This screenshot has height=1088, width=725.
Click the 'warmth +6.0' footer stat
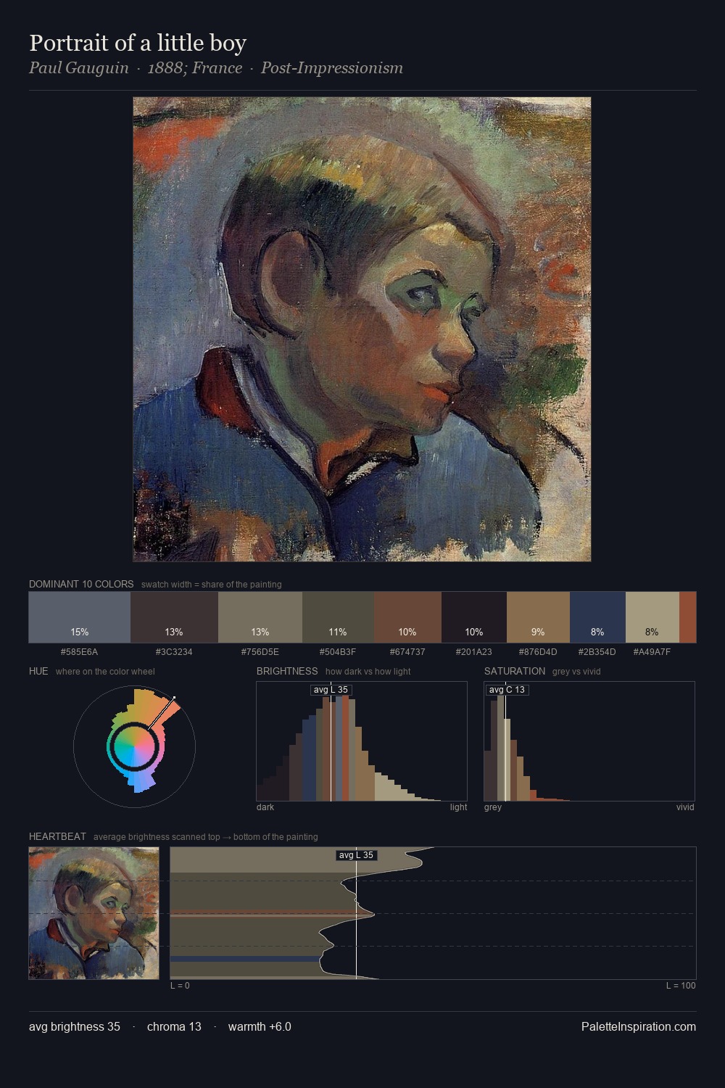click(260, 1026)
